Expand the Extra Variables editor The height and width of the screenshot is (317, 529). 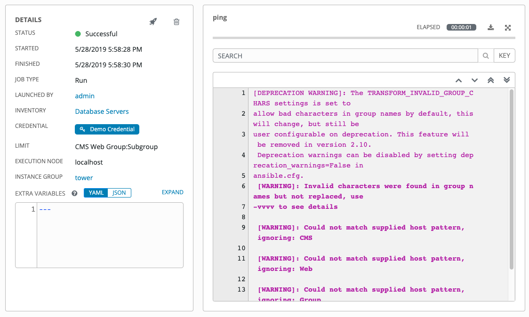tap(172, 192)
